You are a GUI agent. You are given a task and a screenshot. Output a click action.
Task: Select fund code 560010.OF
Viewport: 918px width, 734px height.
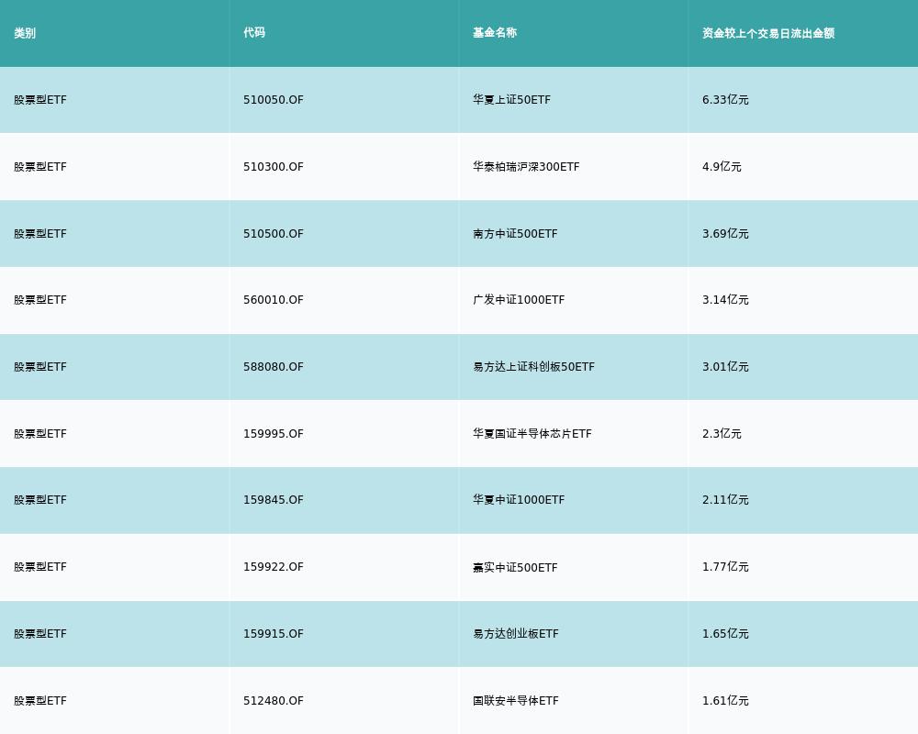(274, 300)
